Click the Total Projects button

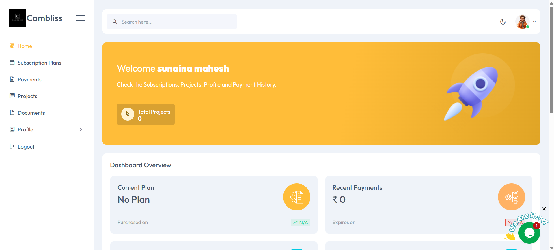[x=146, y=114]
